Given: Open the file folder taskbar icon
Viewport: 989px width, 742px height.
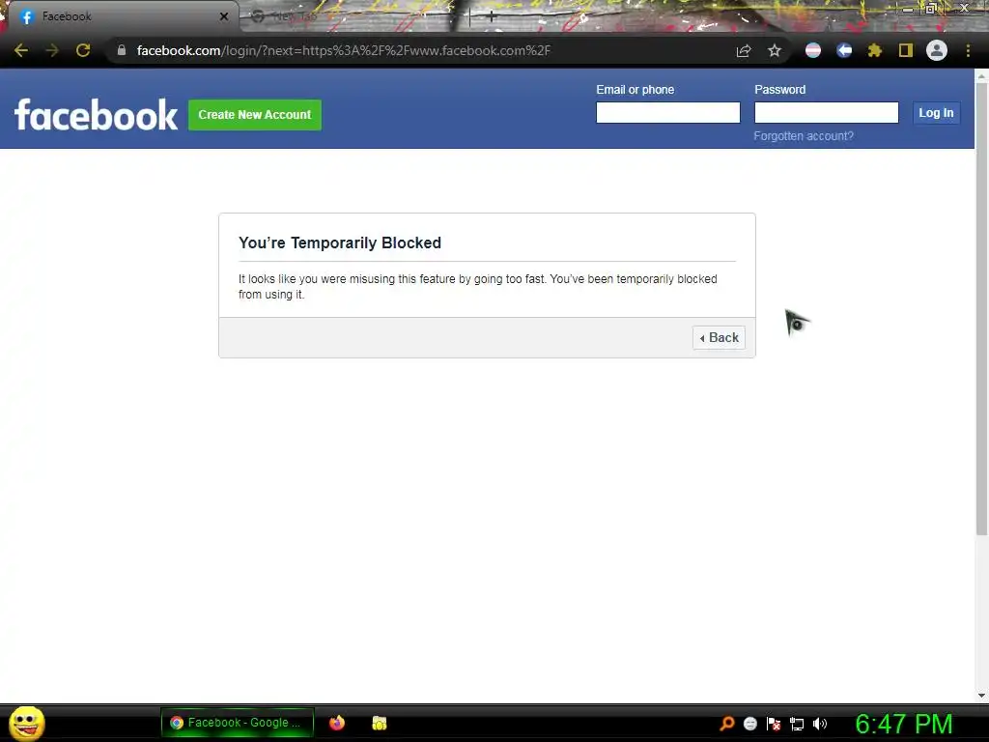Looking at the screenshot, I should click(x=379, y=723).
